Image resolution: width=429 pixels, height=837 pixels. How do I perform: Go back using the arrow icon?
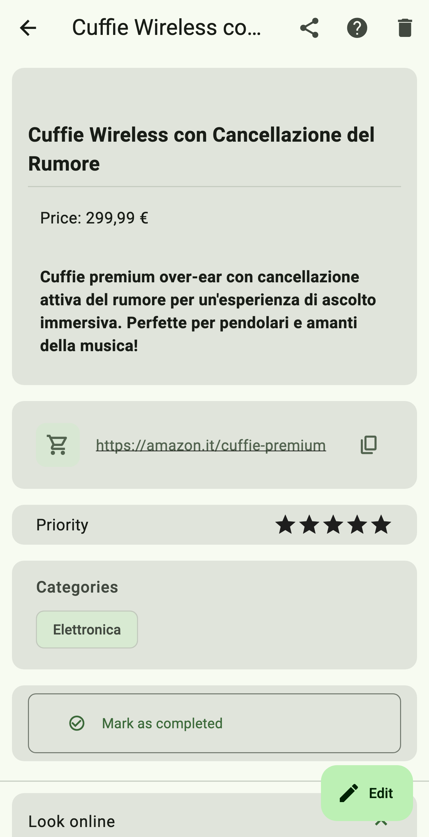(28, 28)
